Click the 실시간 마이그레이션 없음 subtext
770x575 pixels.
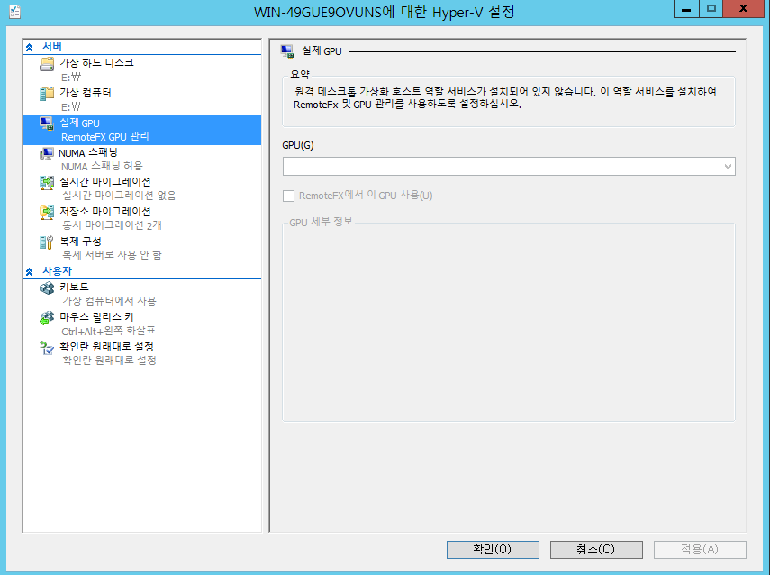click(119, 195)
